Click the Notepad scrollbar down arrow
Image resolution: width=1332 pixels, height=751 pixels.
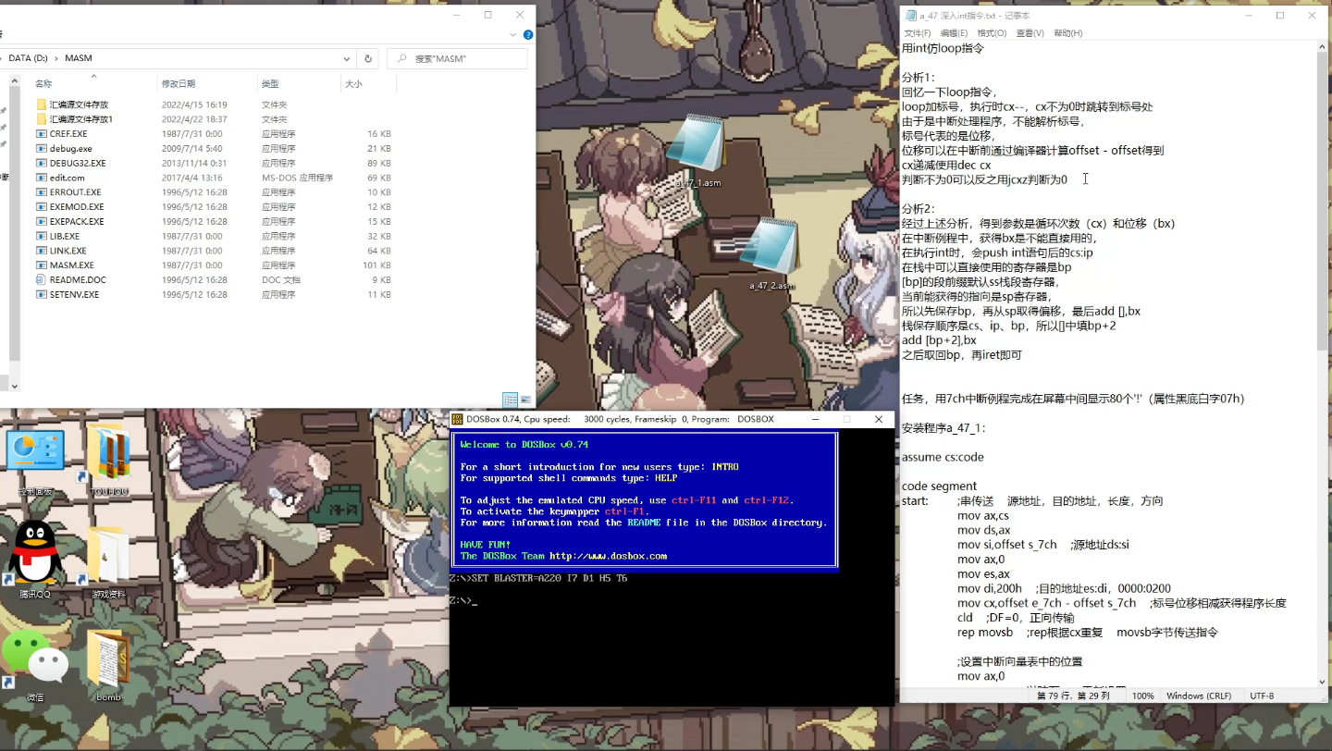(x=1324, y=681)
